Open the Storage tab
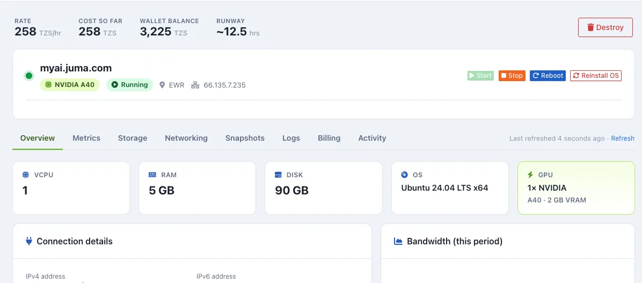Viewport: 642px width, 283px height. coord(133,138)
